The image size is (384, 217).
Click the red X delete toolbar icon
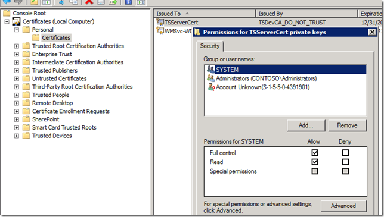point(89,2)
